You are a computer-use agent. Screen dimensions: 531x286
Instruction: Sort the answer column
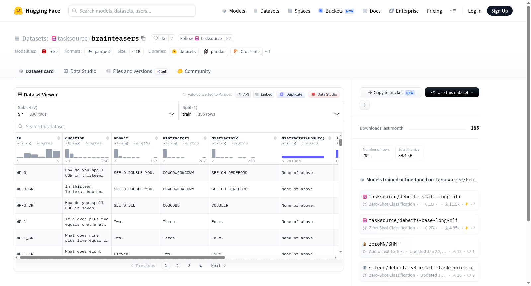coord(156,138)
